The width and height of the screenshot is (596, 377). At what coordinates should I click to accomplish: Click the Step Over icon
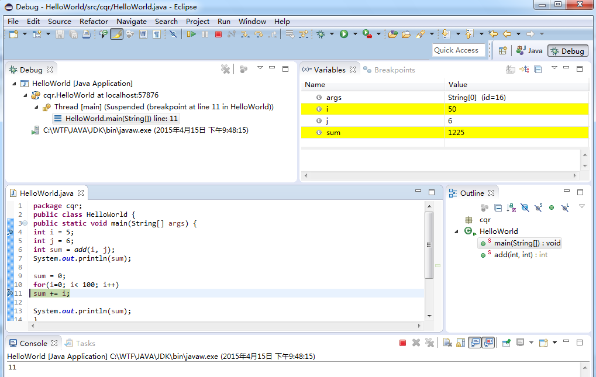pos(259,34)
